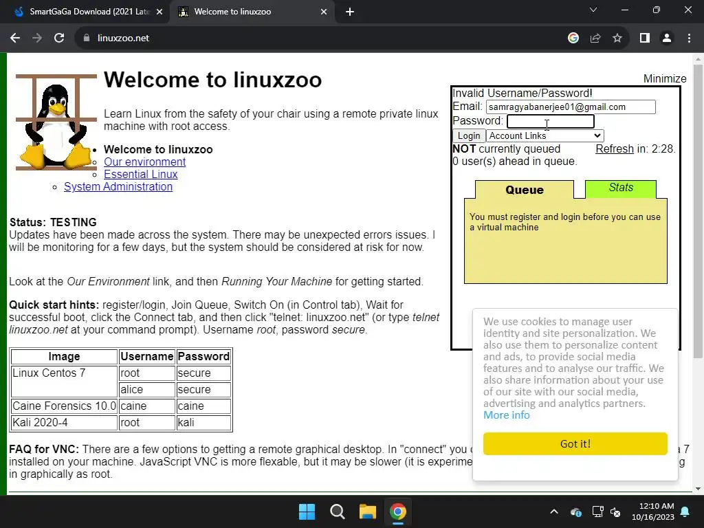Accept cookies with Got it! button
The image size is (704, 528).
coord(575,443)
